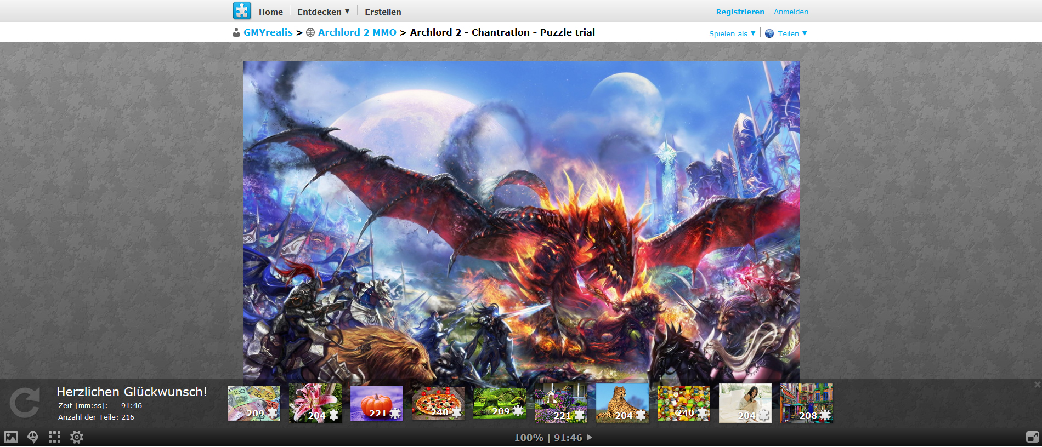This screenshot has height=447, width=1042.
Task: Enter fullscreen mode via bottom-right icon
Action: pos(1032,437)
